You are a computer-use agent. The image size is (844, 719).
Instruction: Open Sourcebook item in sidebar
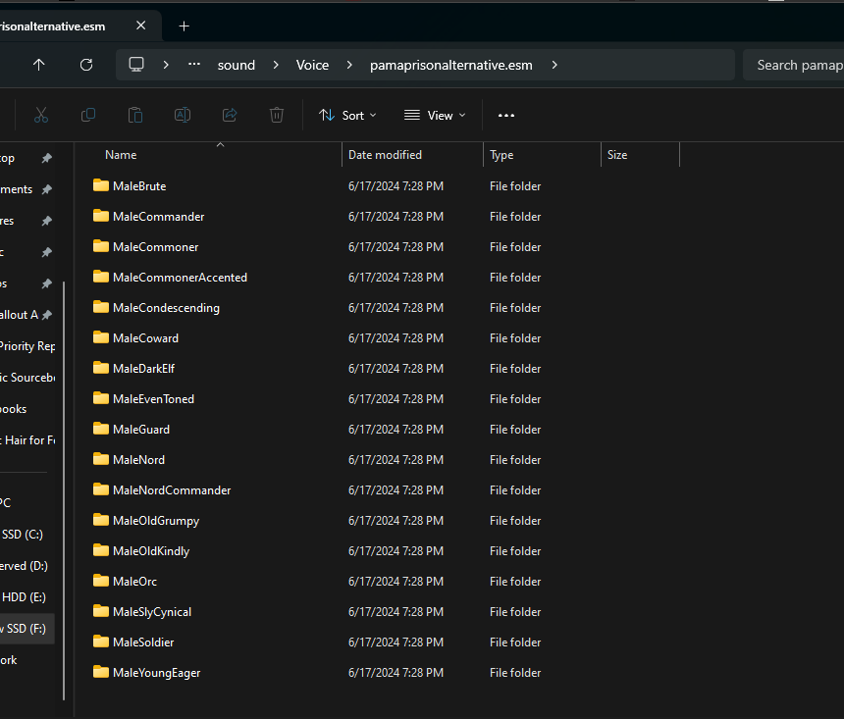26,378
